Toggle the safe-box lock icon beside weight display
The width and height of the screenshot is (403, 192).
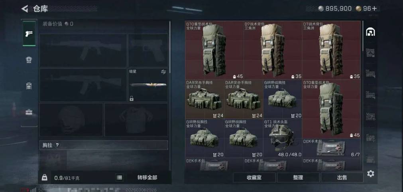45,177
